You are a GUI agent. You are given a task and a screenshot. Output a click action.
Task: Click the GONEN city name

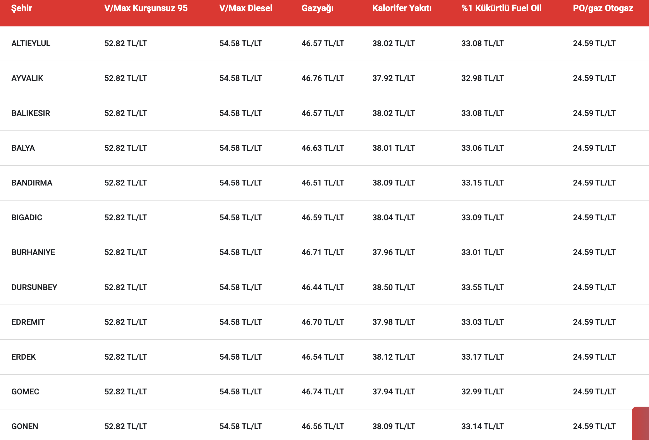click(x=25, y=426)
